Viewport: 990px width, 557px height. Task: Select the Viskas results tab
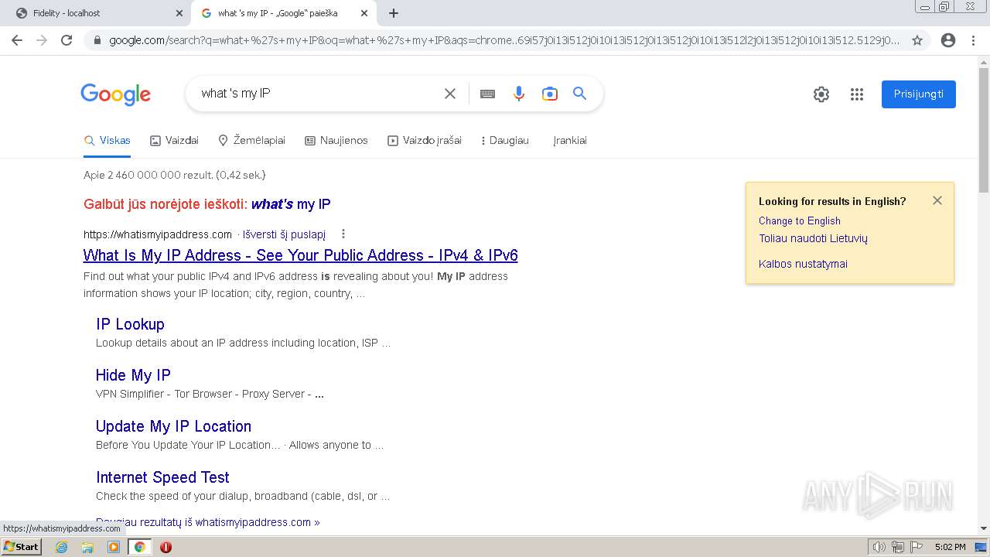tap(108, 141)
